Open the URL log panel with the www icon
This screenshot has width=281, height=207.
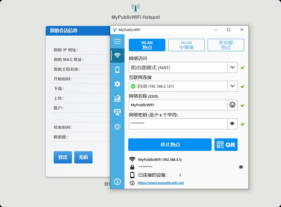coord(117,112)
